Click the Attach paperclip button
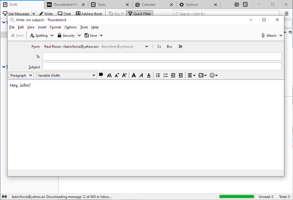The width and height of the screenshot is (293, 200). [x=269, y=35]
